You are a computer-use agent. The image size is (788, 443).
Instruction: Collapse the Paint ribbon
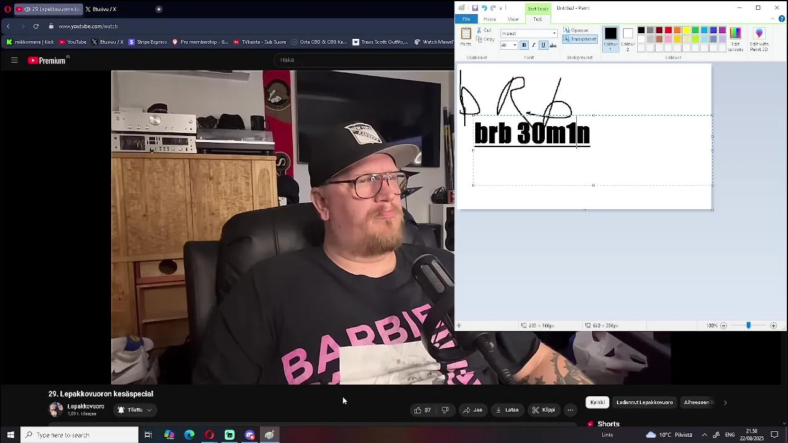tap(774, 19)
